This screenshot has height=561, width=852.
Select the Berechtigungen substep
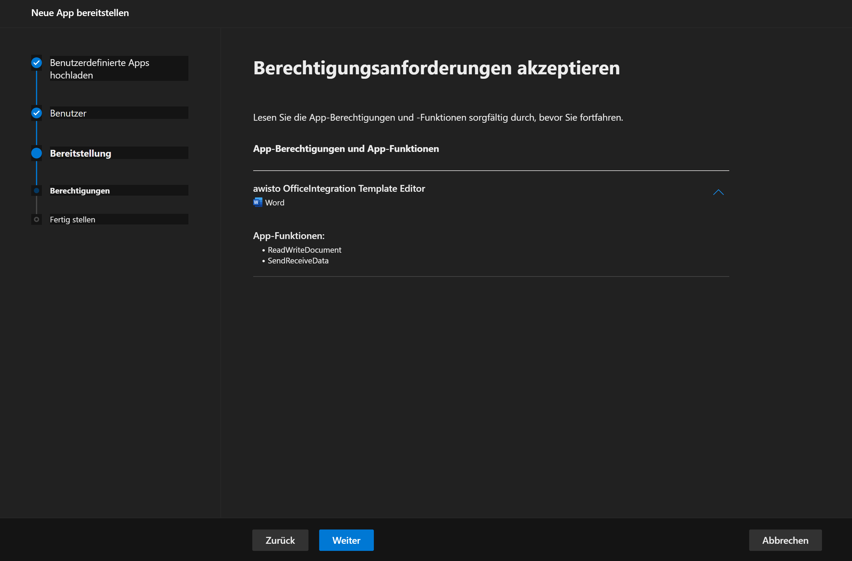119,190
